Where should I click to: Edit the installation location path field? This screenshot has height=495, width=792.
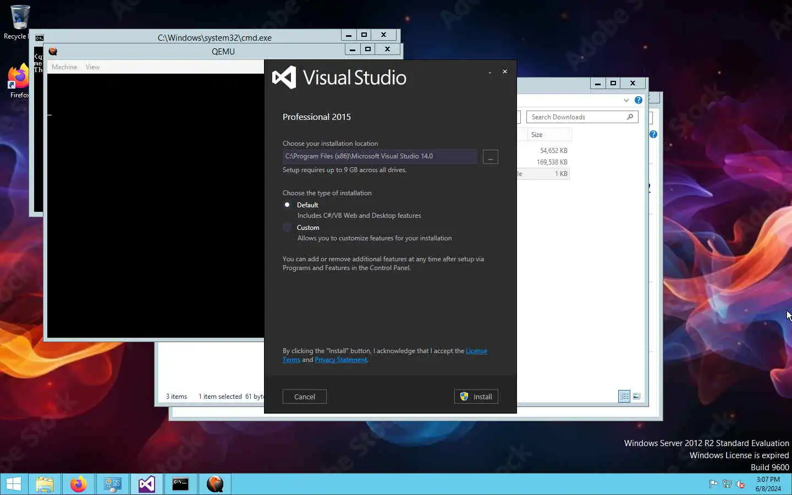click(380, 156)
